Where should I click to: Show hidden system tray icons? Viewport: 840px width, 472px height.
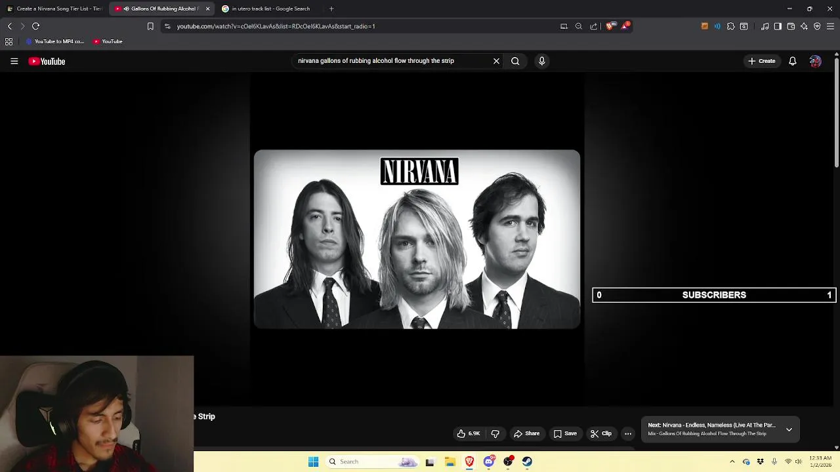click(732, 462)
